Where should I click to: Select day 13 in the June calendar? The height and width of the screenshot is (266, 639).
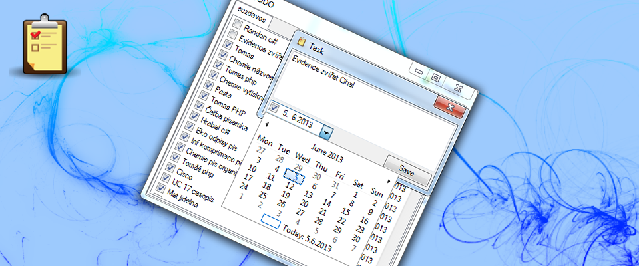pyautogui.click(x=308, y=194)
